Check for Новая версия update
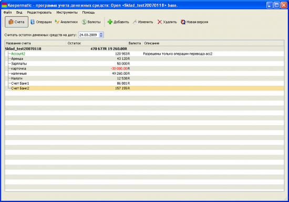This screenshot has width=289, height=202. 194,22
